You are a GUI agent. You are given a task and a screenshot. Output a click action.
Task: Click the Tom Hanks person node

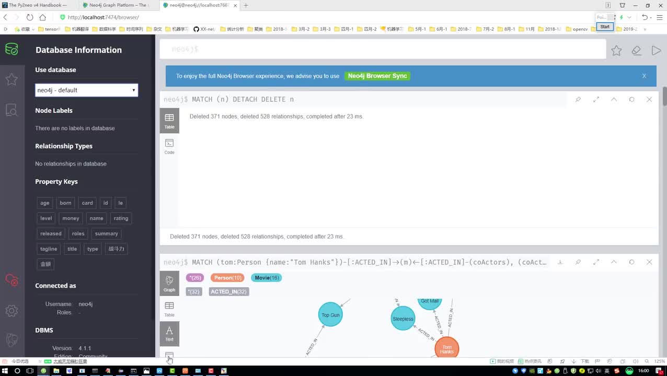tap(447, 349)
